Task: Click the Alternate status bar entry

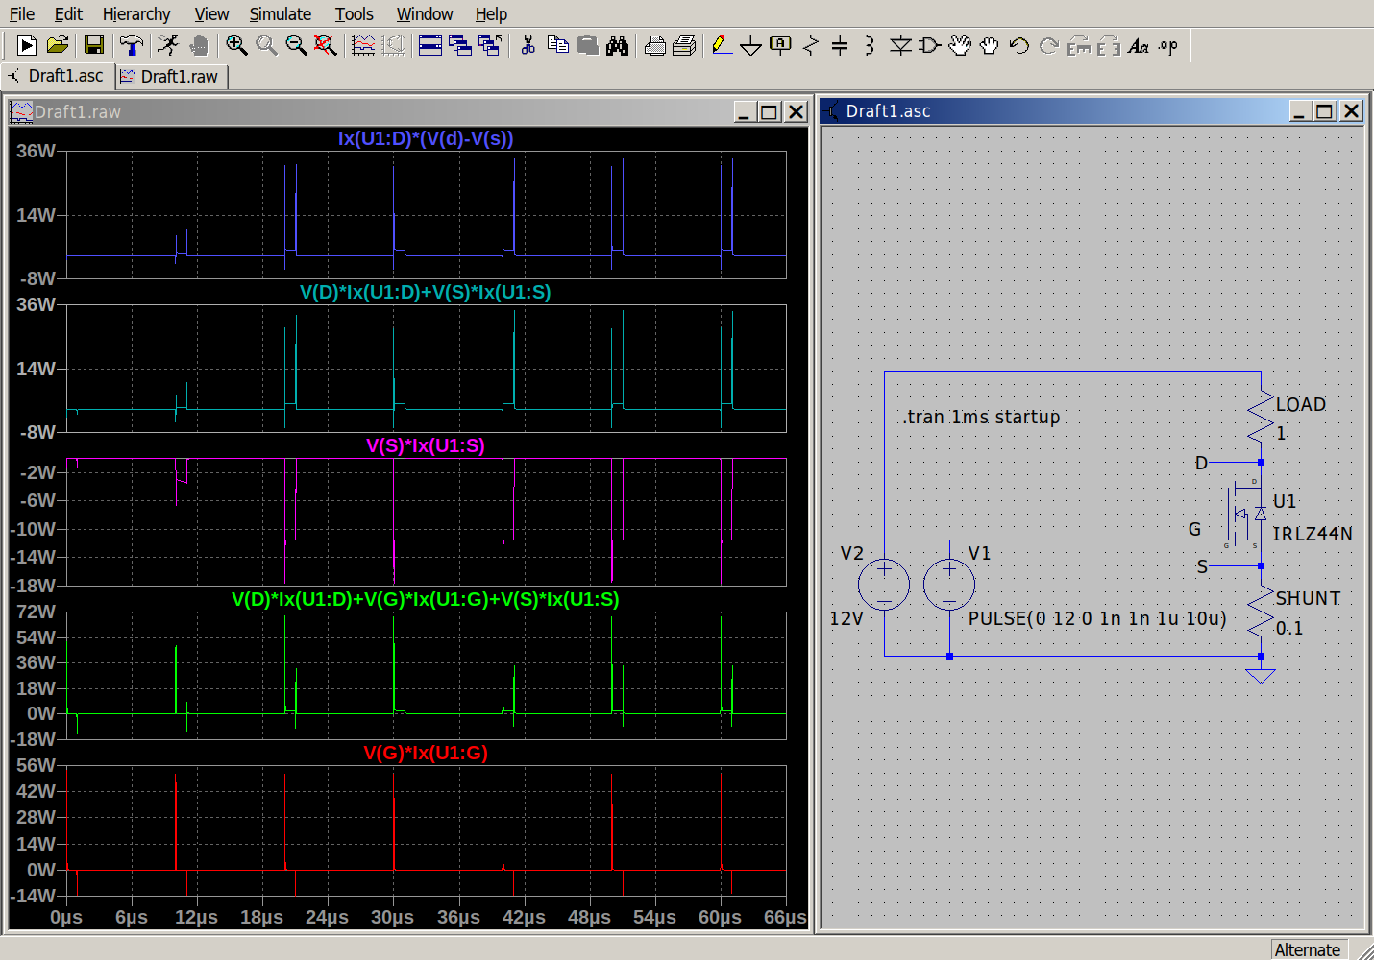Action: (x=1307, y=949)
